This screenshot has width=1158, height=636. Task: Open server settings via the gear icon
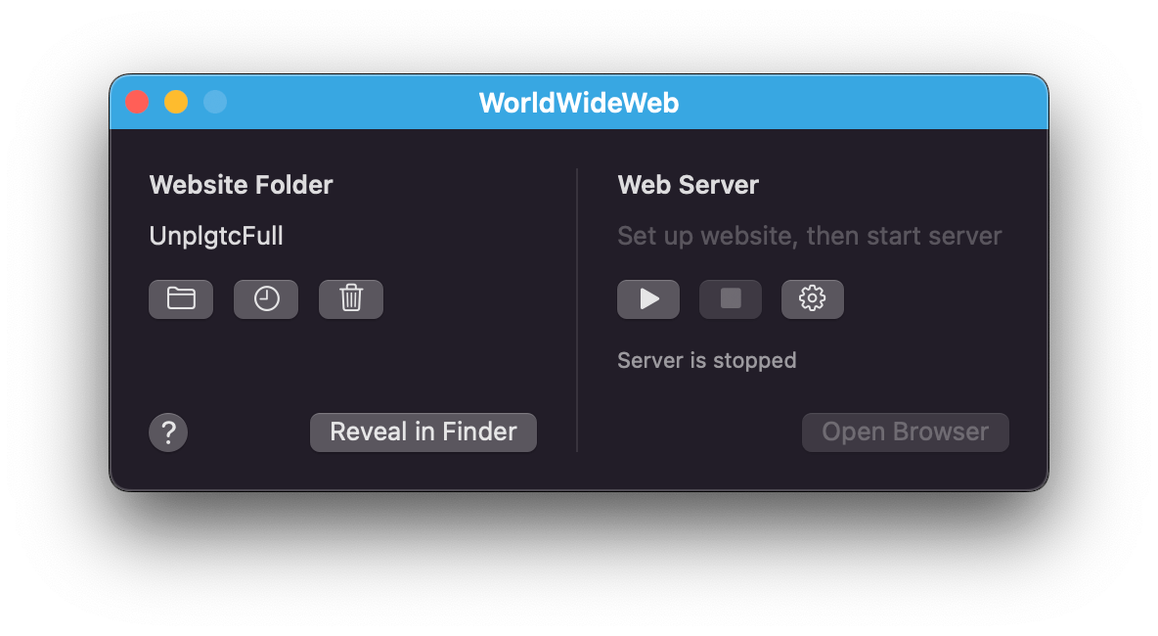(813, 299)
